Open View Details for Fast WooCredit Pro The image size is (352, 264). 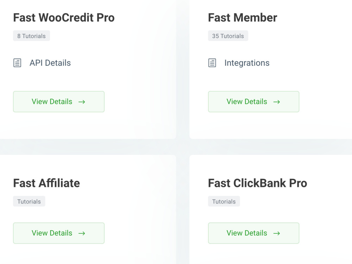point(59,102)
